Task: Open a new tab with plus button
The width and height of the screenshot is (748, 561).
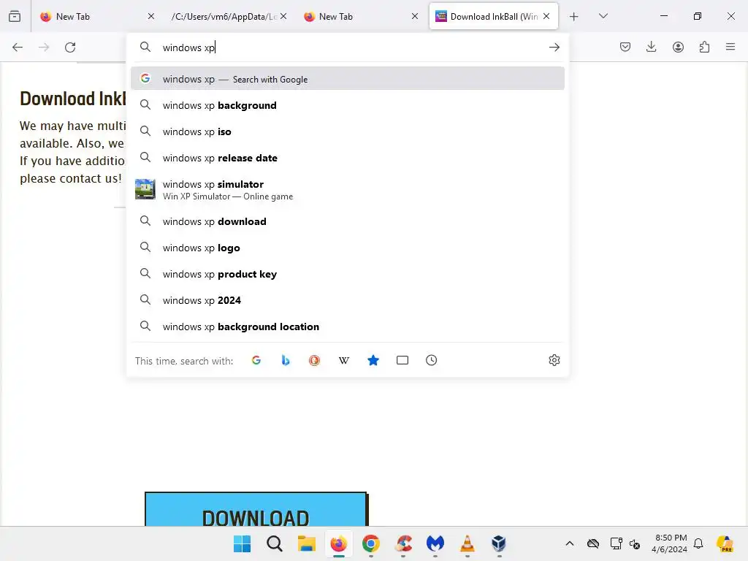Action: tap(574, 17)
